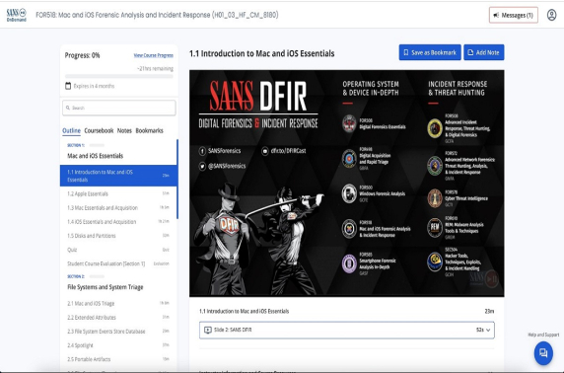Collapse Section 1 Mac and iOS Essentials
564x373 pixels.
[118, 152]
